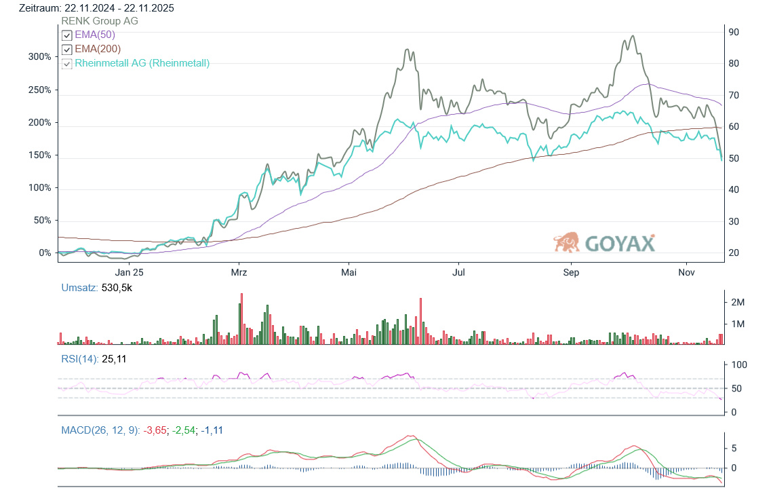This screenshot has height=490, width=773.
Task: Click the Zeitraum date range text
Action: (96, 8)
